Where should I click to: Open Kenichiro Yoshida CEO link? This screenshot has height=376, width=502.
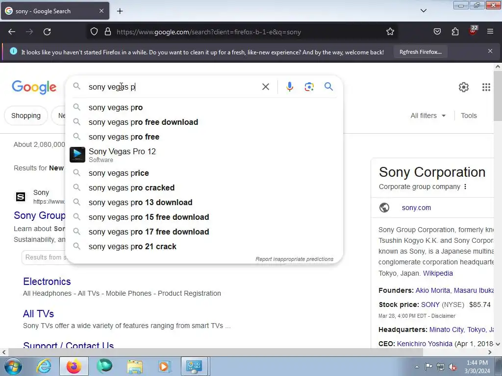[425, 344]
